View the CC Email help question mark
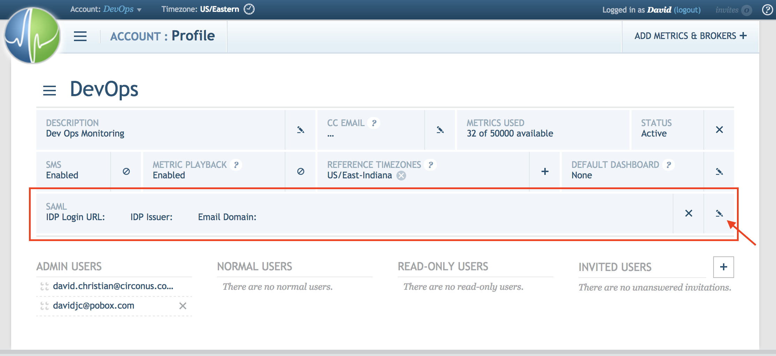The height and width of the screenshot is (356, 776). [373, 123]
